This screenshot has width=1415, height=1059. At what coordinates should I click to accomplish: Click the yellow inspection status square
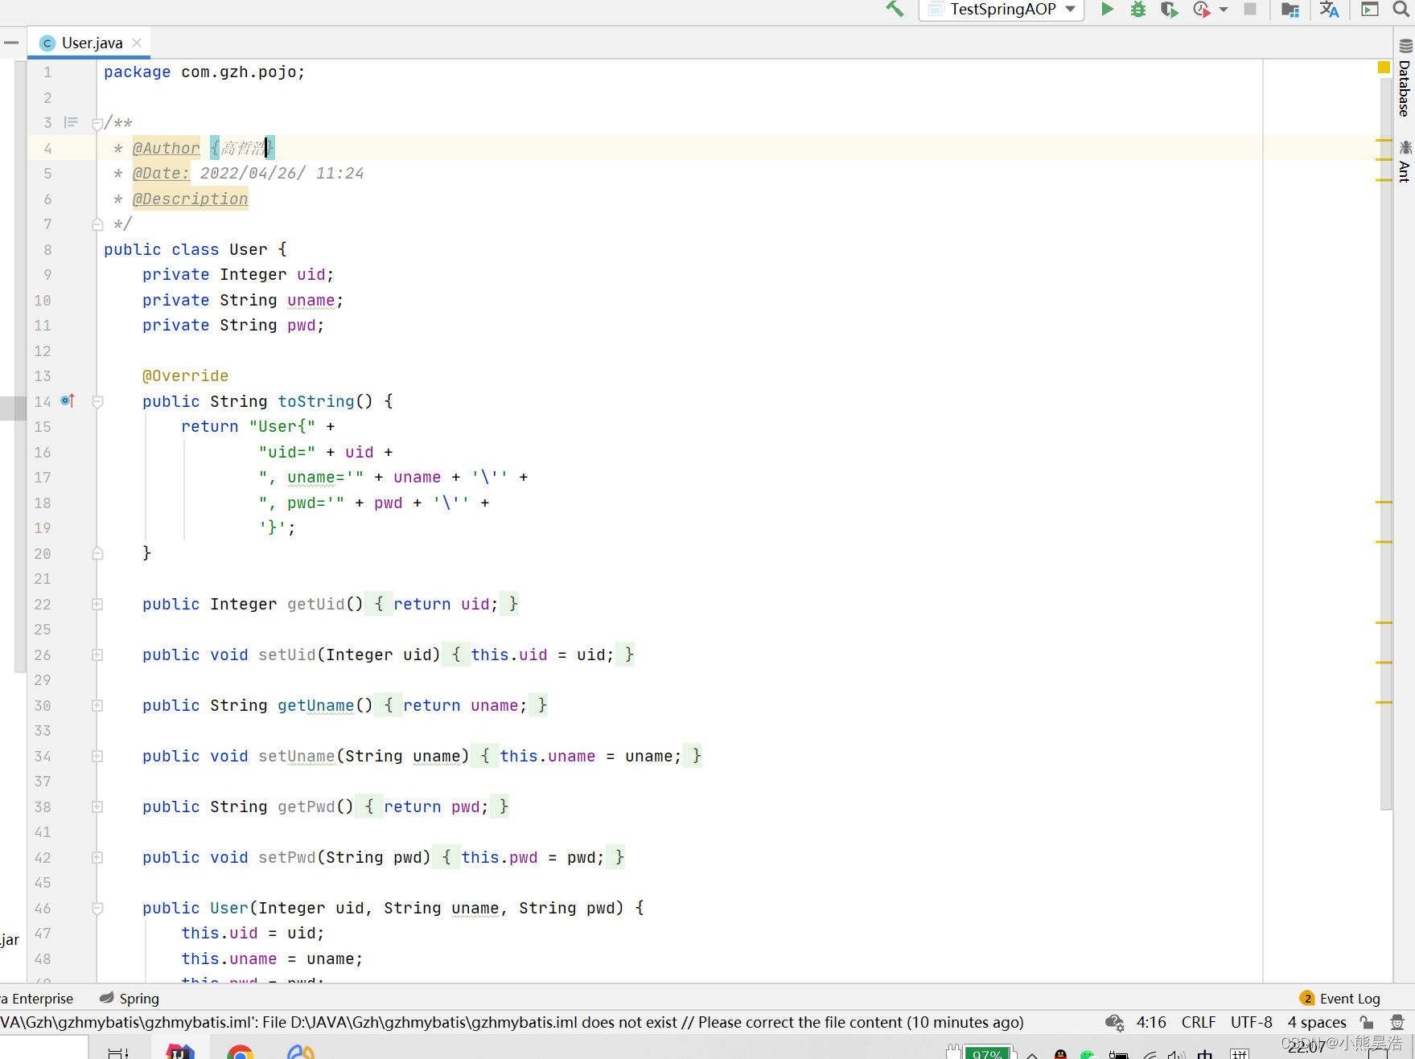pos(1384,67)
